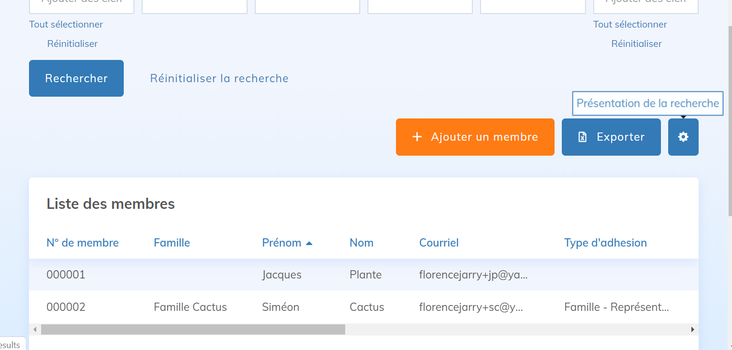
Task: Click Réinitialiser la recherche link
Action: (x=220, y=78)
